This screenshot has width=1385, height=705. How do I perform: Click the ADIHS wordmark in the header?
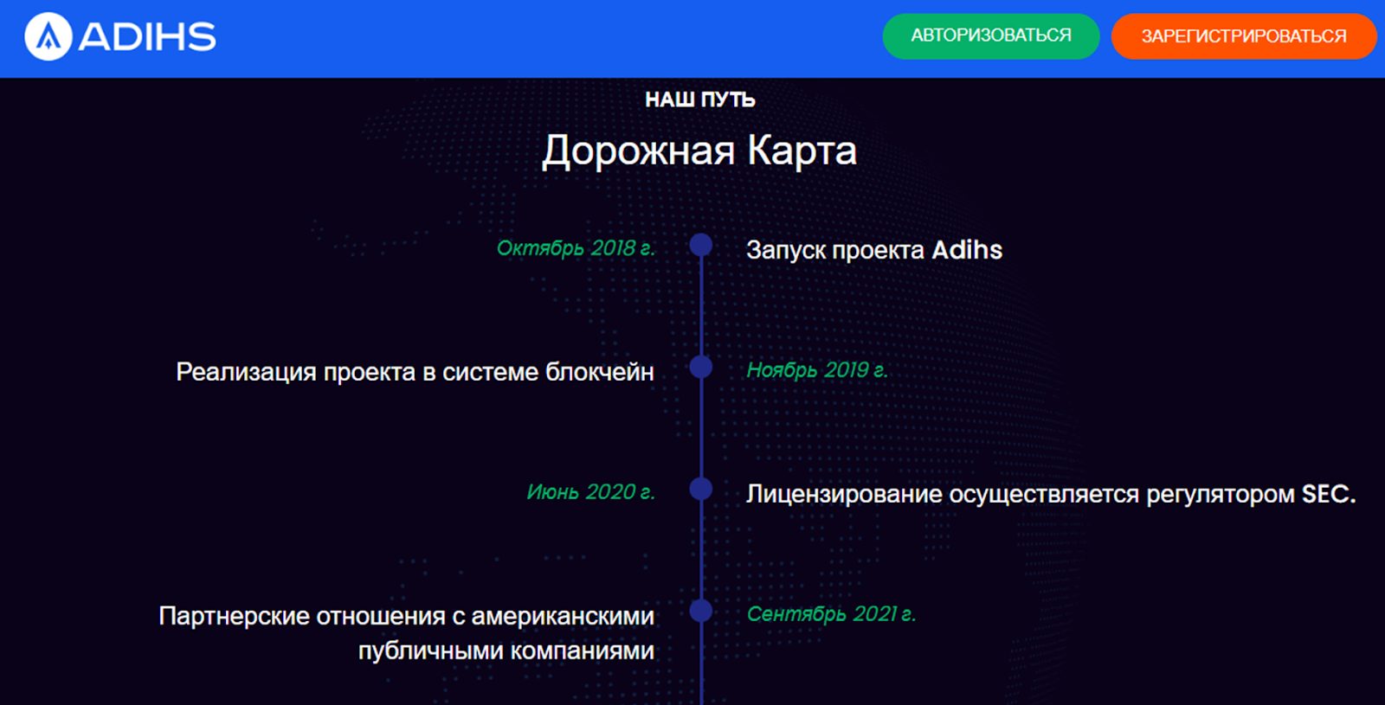147,36
